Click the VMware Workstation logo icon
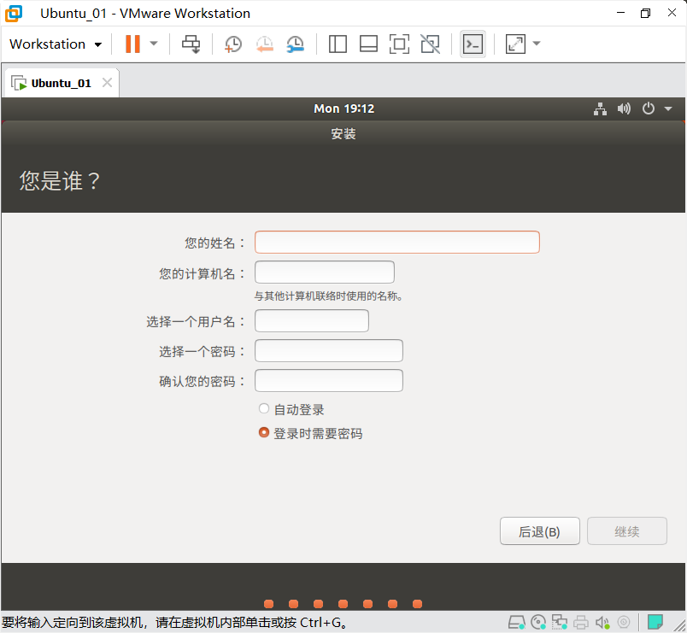The width and height of the screenshot is (687, 633). click(14, 13)
